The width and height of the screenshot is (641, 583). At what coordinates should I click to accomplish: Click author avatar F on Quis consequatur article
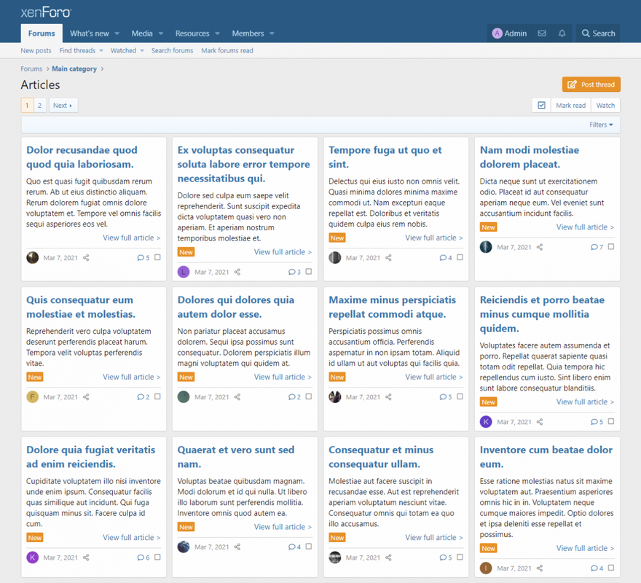[33, 397]
